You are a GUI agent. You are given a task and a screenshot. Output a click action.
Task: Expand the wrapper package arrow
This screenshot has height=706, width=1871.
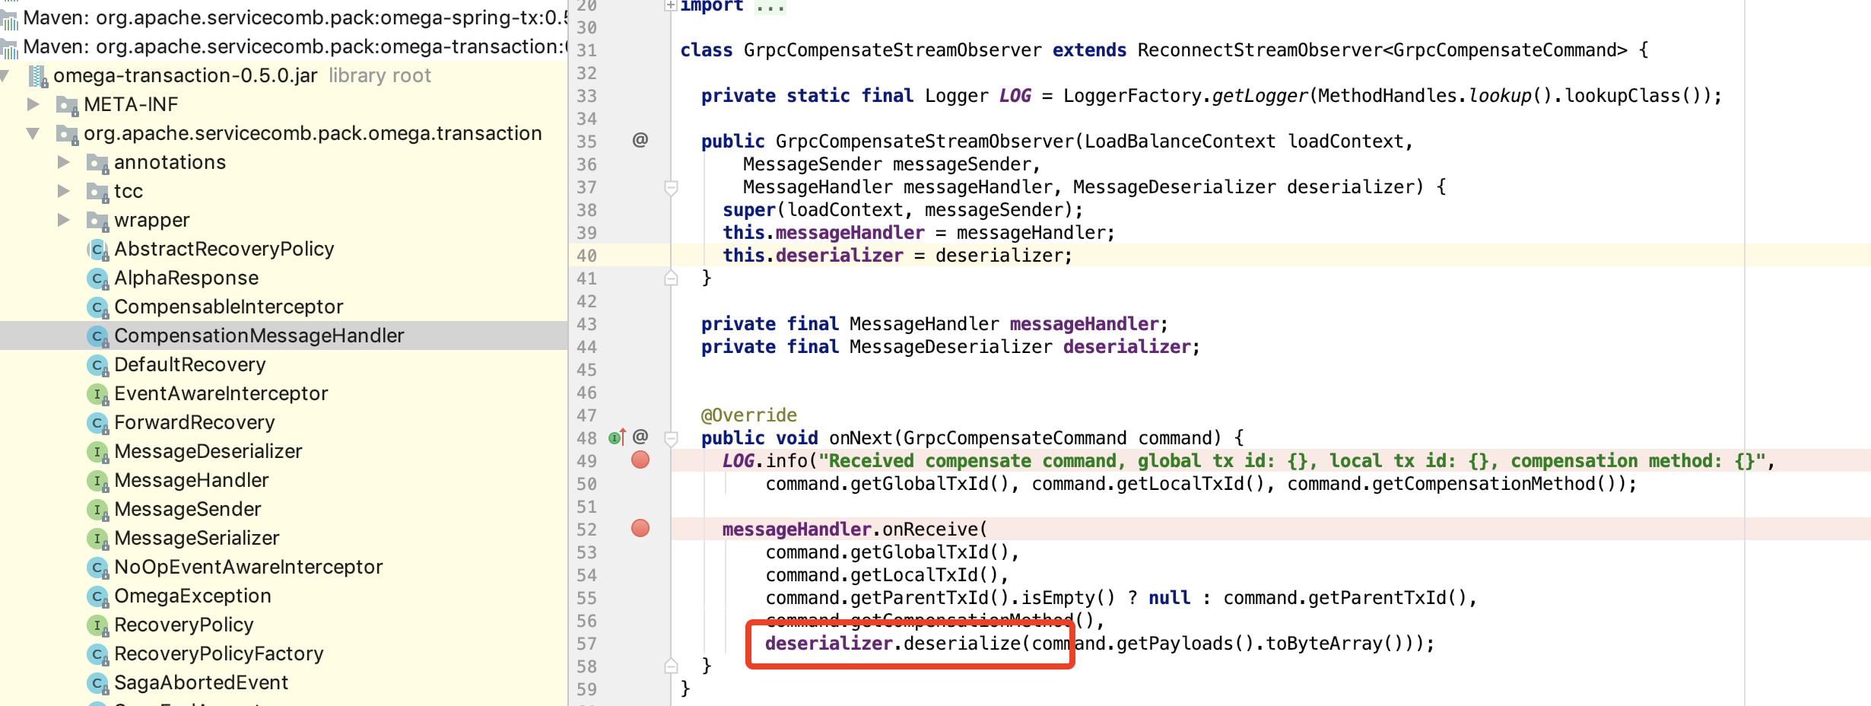[64, 220]
